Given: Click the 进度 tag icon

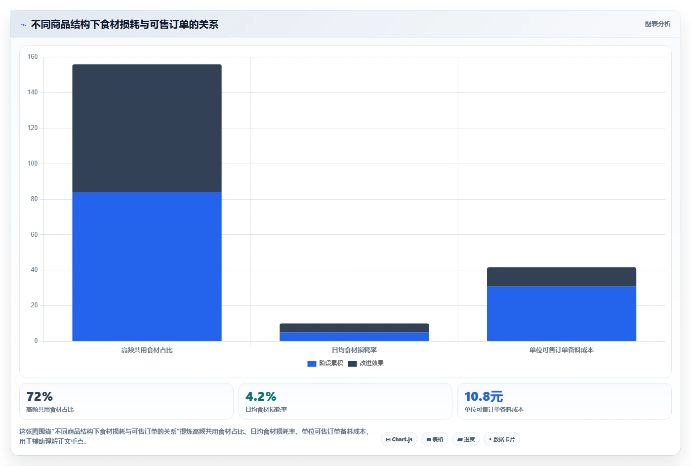Looking at the screenshot, I should [460, 439].
